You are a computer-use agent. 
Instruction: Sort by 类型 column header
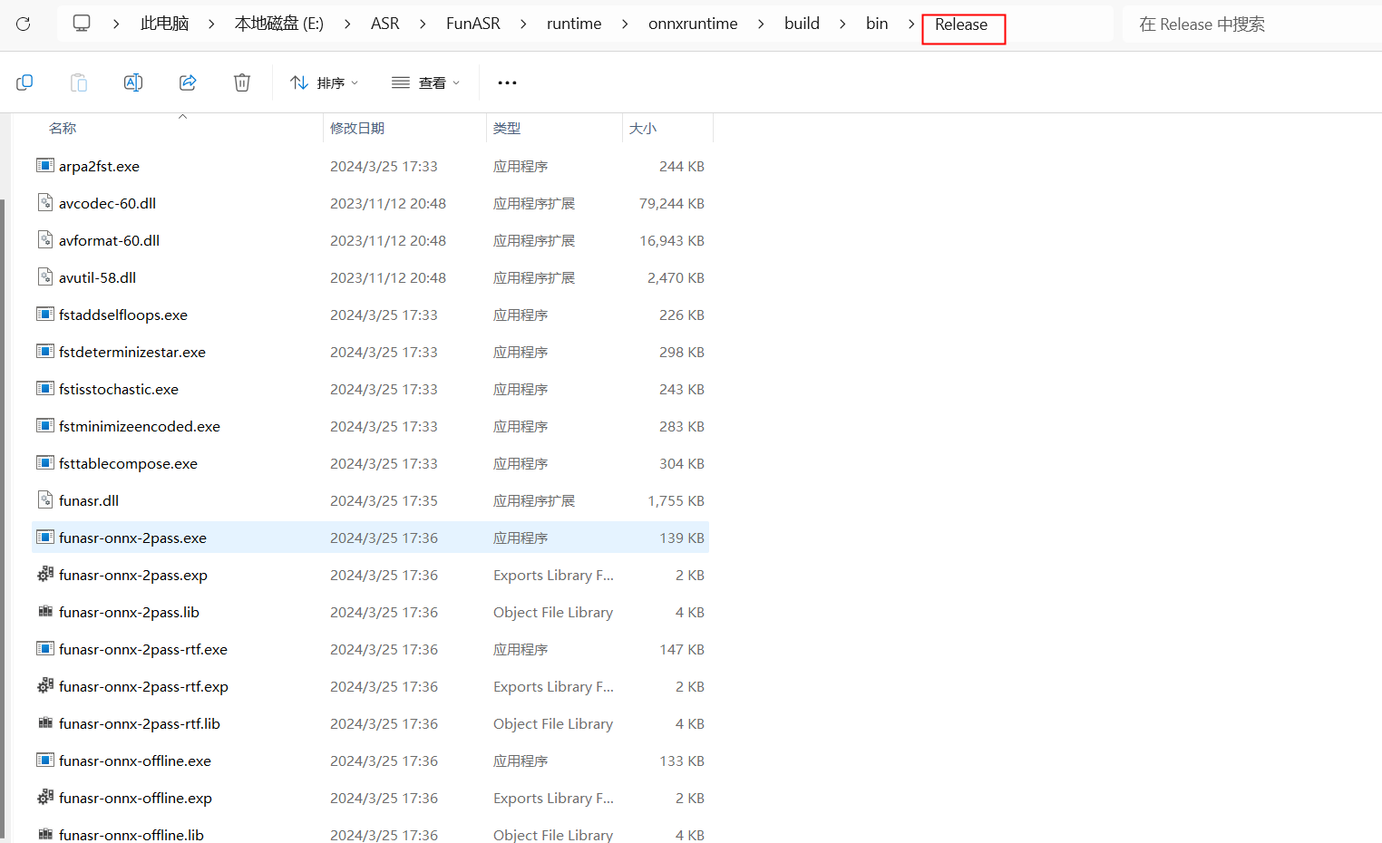click(x=507, y=128)
